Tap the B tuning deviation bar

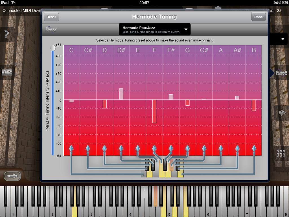pyautogui.click(x=254, y=105)
